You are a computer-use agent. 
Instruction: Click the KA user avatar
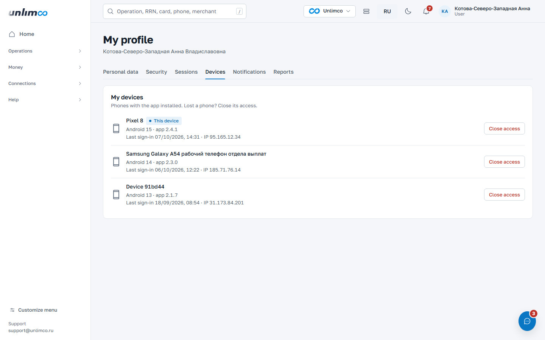(445, 11)
